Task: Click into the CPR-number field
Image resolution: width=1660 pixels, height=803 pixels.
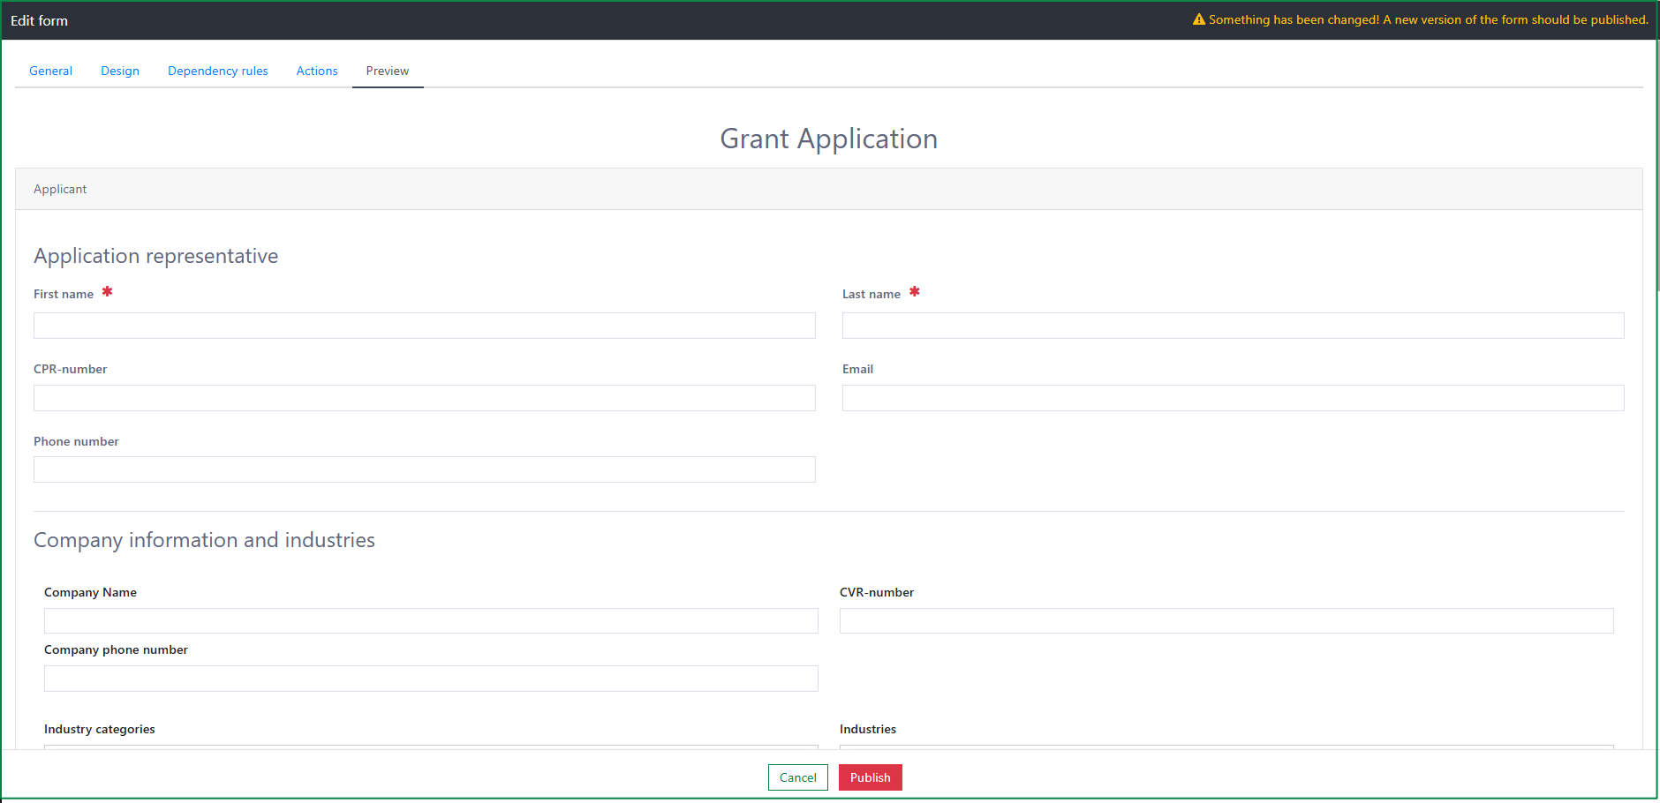Action: click(x=425, y=398)
